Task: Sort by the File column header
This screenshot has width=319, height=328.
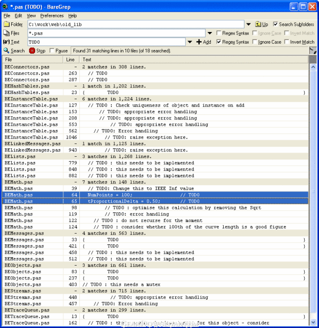Action: [x=33, y=60]
